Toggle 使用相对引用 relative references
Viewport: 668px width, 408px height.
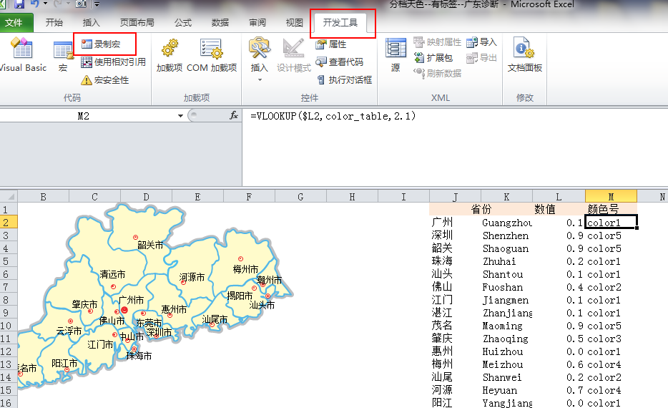[113, 62]
